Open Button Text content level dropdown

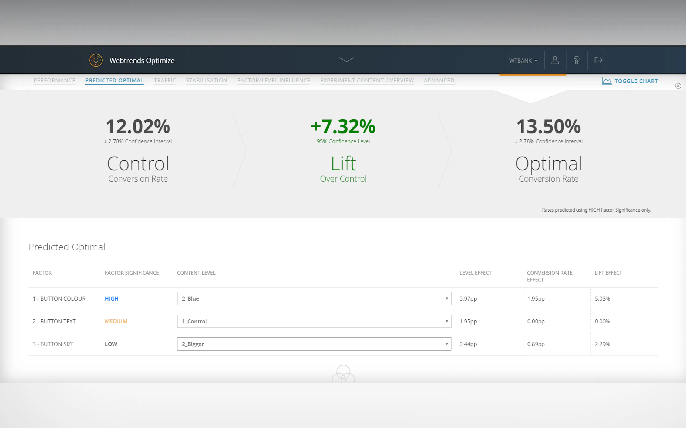click(314, 321)
